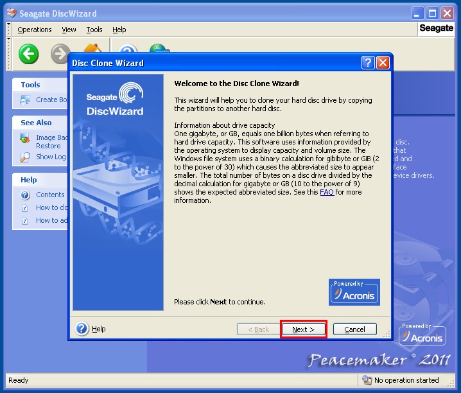Open the View menu

(x=69, y=30)
